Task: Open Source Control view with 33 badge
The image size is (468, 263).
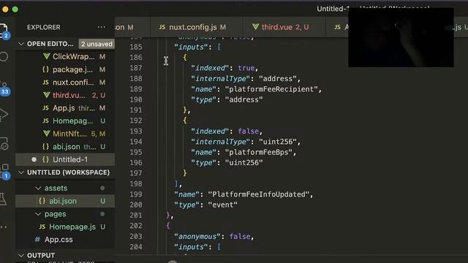Action: click(x=4, y=88)
